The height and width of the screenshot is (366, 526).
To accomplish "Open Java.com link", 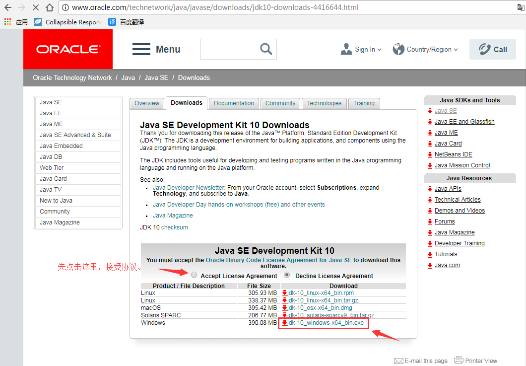I will 447,265.
